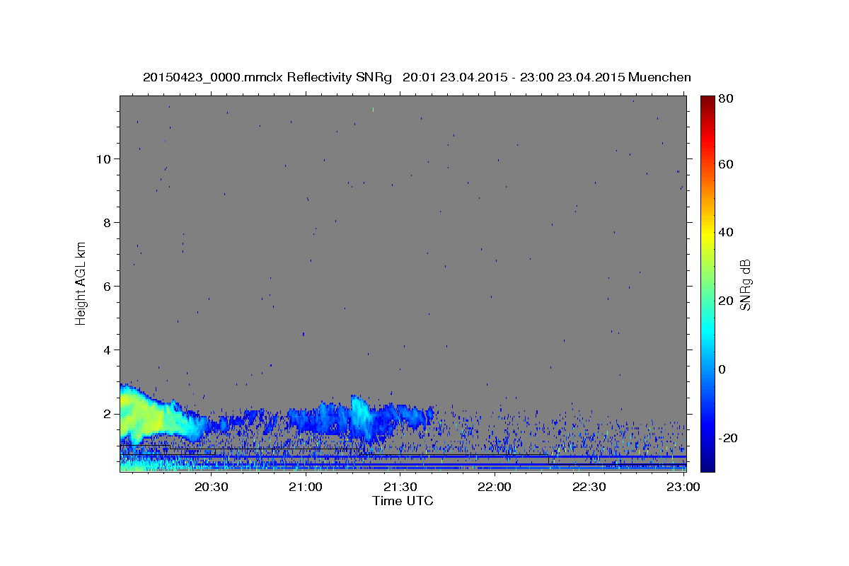
Task: Click the 'Time UTC' axis label
Action: (x=403, y=501)
